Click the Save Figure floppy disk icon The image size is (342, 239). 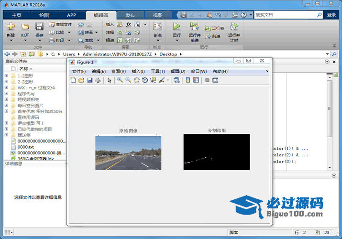pos(89,80)
